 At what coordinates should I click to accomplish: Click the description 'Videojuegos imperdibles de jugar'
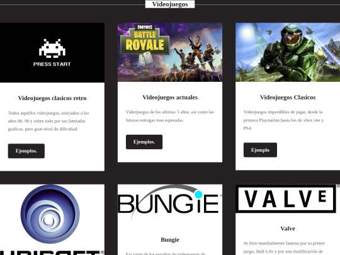(x=283, y=120)
